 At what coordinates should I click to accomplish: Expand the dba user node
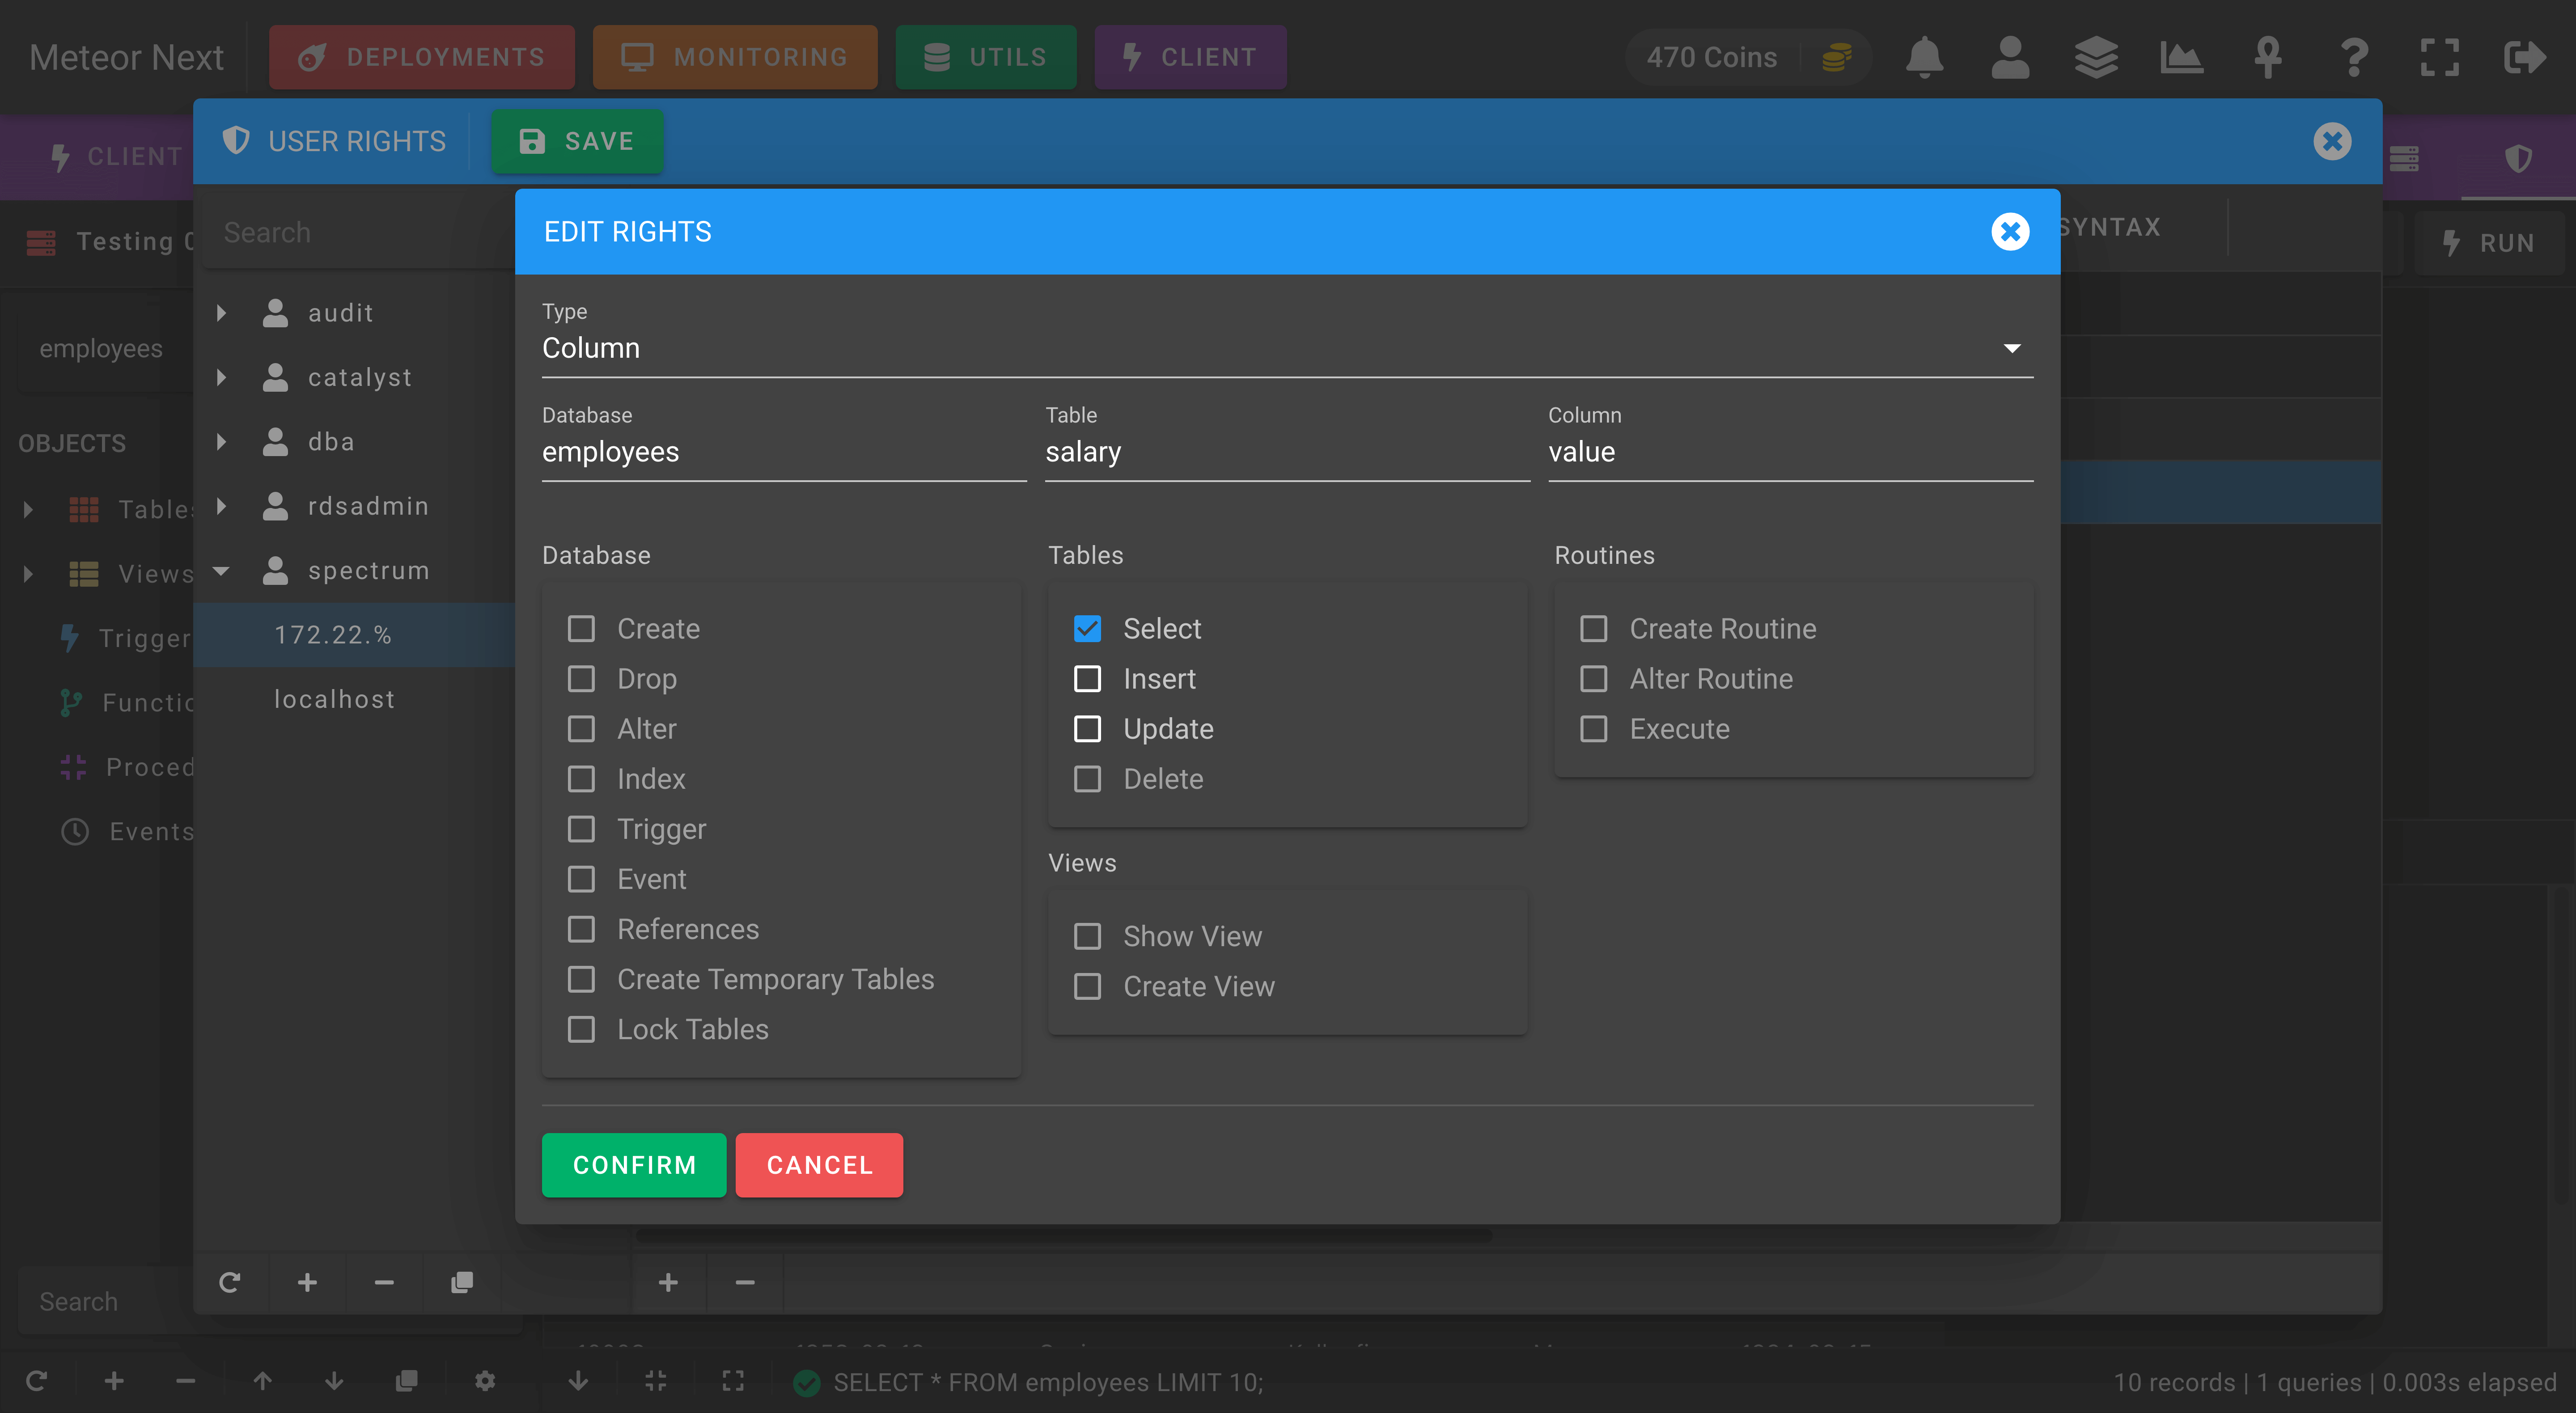(x=222, y=441)
